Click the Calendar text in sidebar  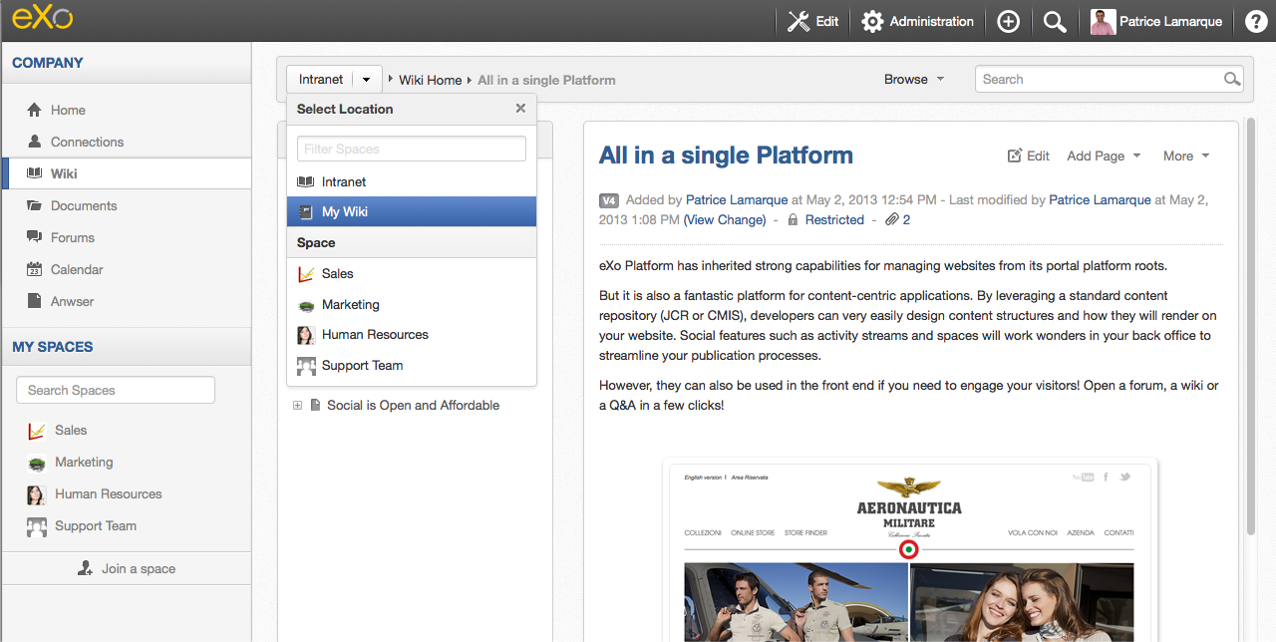coord(77,269)
